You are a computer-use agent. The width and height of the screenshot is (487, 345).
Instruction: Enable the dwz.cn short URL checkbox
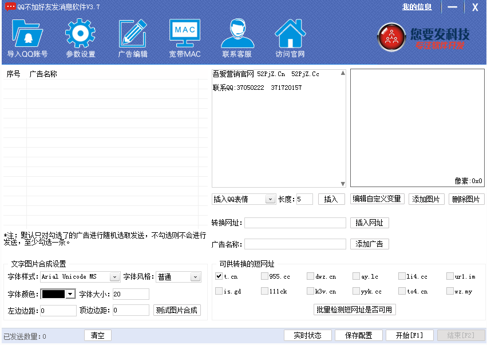tap(310, 276)
